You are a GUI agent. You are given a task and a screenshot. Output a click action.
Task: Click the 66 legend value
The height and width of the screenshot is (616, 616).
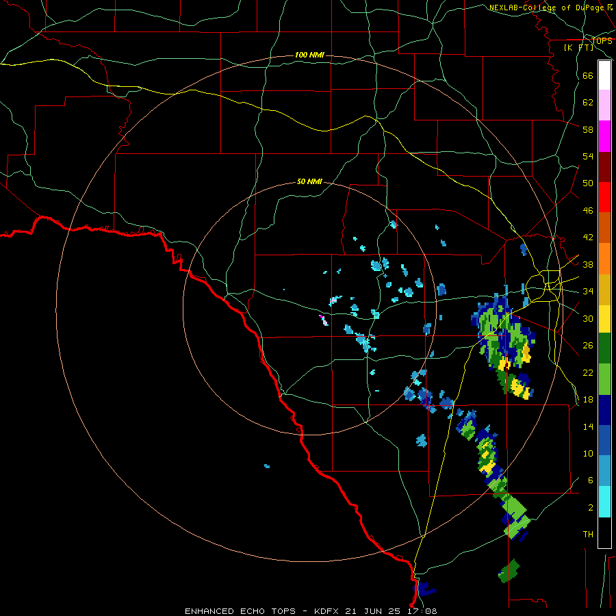[x=588, y=75]
